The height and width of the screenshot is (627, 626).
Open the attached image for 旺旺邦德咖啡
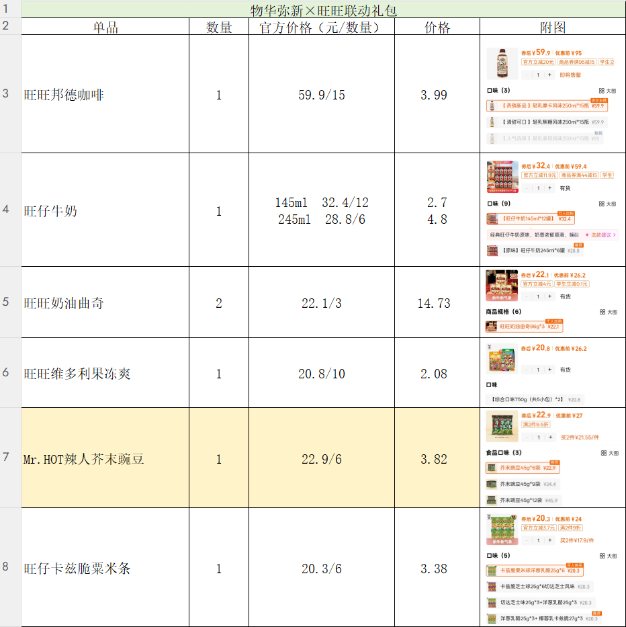(x=551, y=95)
